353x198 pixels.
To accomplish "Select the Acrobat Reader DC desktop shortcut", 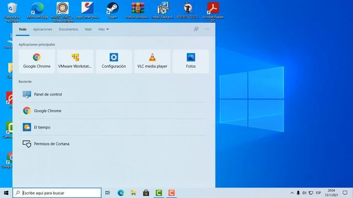I will [213, 12].
